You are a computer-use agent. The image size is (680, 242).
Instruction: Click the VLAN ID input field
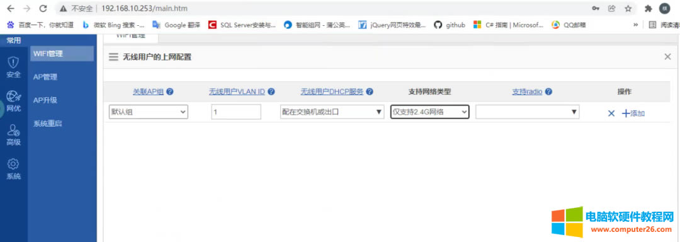pyautogui.click(x=236, y=112)
